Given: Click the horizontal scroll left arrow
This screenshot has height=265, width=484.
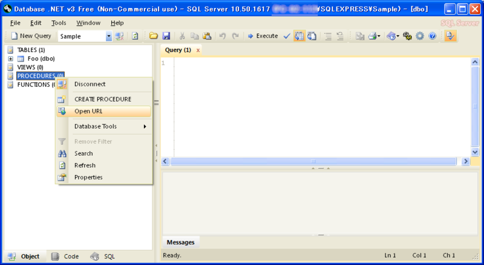Looking at the screenshot, I should pyautogui.click(x=165, y=161).
